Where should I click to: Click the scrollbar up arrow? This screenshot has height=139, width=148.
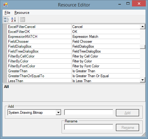(142, 27)
